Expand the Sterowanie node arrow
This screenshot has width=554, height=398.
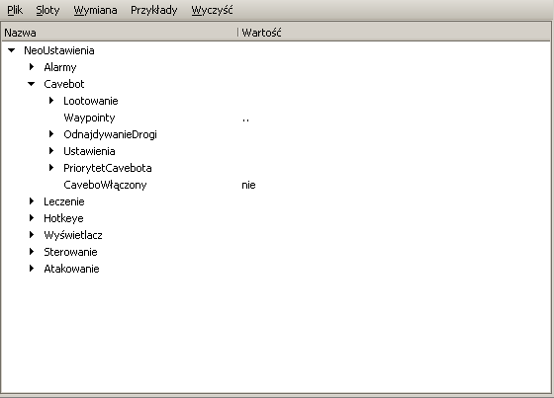pos(32,251)
